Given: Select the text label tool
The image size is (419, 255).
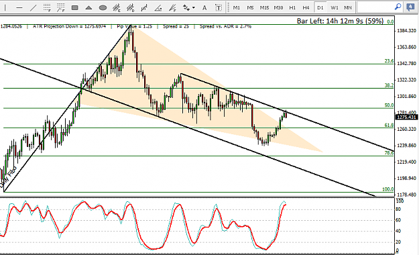Looking at the screenshot, I should tap(219, 8).
